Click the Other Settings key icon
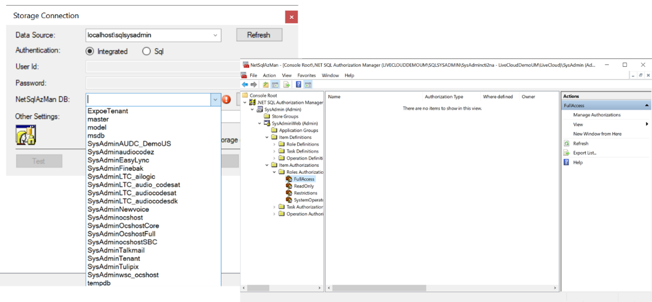The height and width of the screenshot is (302, 652). coord(26,134)
